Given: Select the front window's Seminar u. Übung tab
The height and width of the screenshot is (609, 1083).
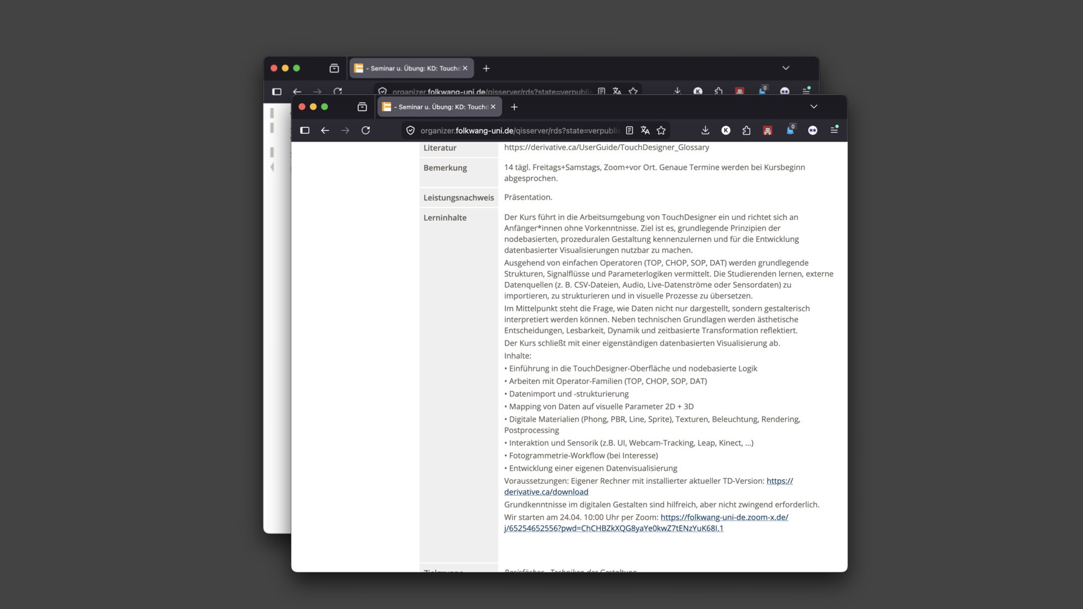Looking at the screenshot, I should (439, 107).
